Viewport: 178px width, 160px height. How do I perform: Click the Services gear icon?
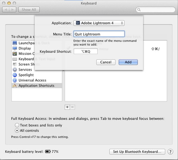tap(15, 69)
